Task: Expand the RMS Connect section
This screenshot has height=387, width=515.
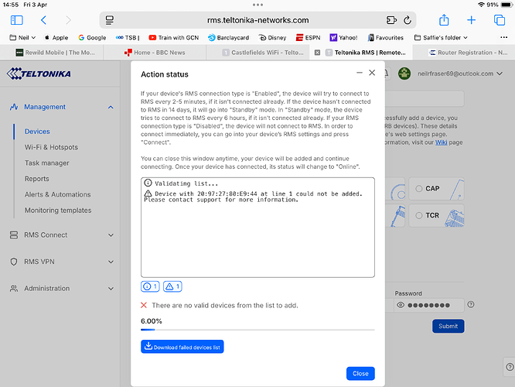Action: (111, 235)
